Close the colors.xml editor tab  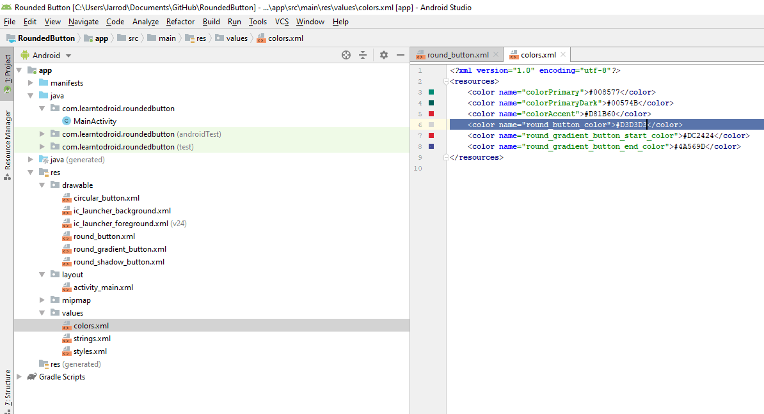[563, 55]
